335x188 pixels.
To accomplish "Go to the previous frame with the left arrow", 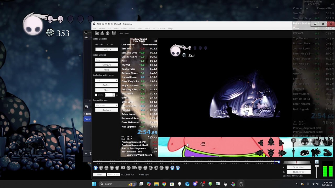I will pos(101,168).
